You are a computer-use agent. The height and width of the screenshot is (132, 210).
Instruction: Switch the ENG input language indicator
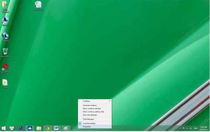tap(196, 128)
